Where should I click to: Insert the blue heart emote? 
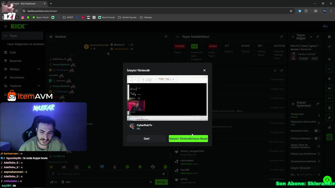pyautogui.click(x=102, y=167)
